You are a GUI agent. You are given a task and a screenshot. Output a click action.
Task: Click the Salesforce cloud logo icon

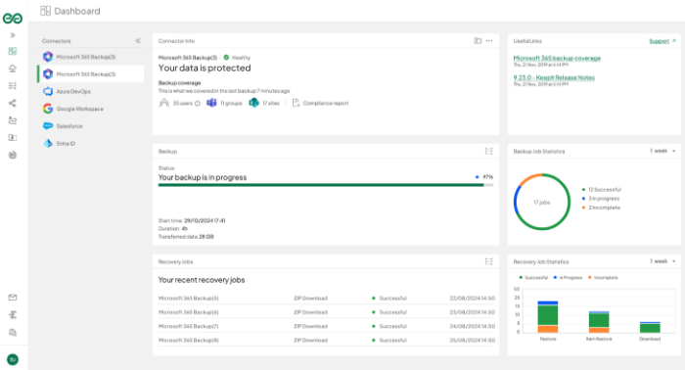[x=48, y=126]
